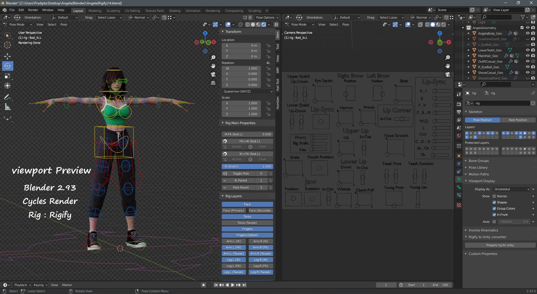This screenshot has width=537, height=294.
Task: Select the Move tool
Action: (x=8, y=56)
